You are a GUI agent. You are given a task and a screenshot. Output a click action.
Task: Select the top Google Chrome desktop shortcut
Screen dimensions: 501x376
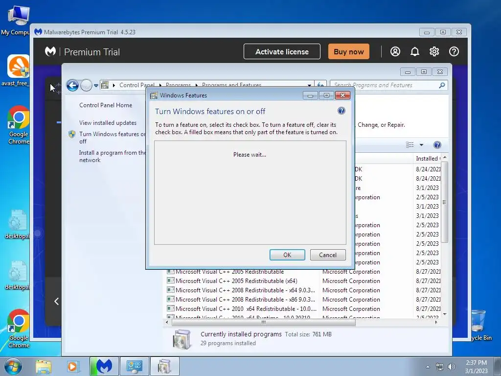point(19,125)
